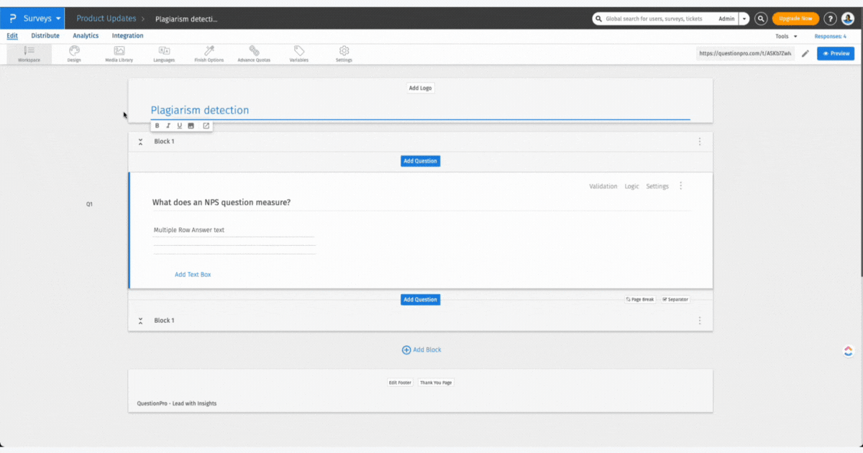Open Q1 Logic options

coord(631,186)
